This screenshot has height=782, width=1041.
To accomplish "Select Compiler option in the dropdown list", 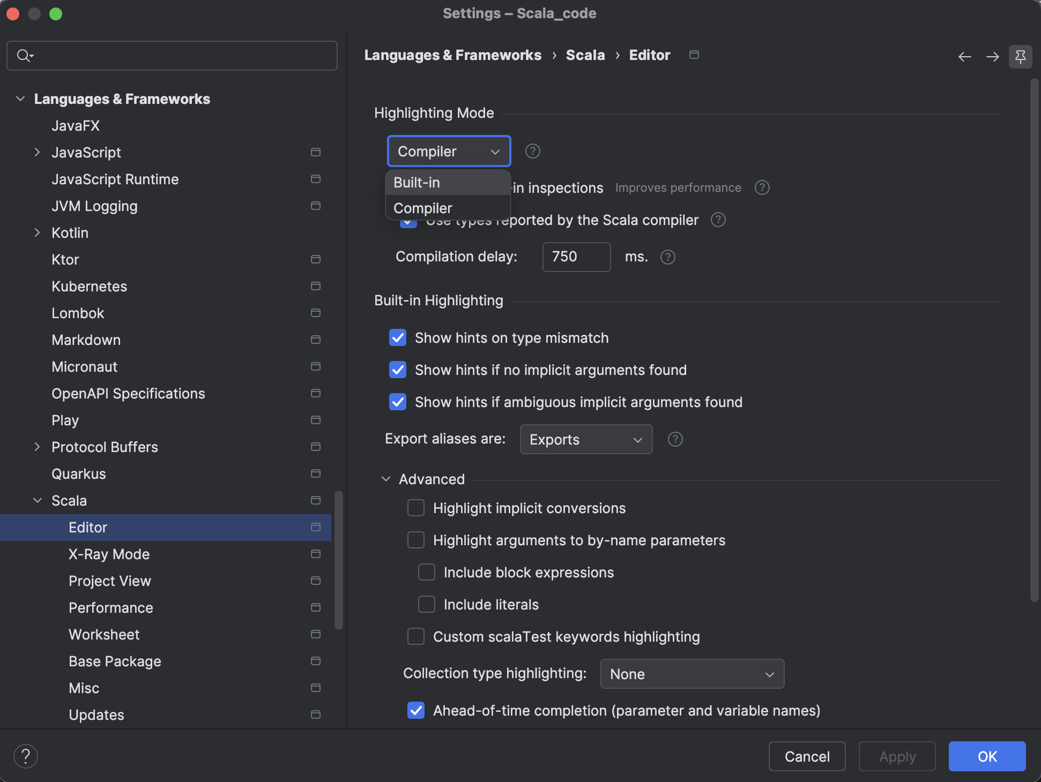I will click(x=448, y=208).
